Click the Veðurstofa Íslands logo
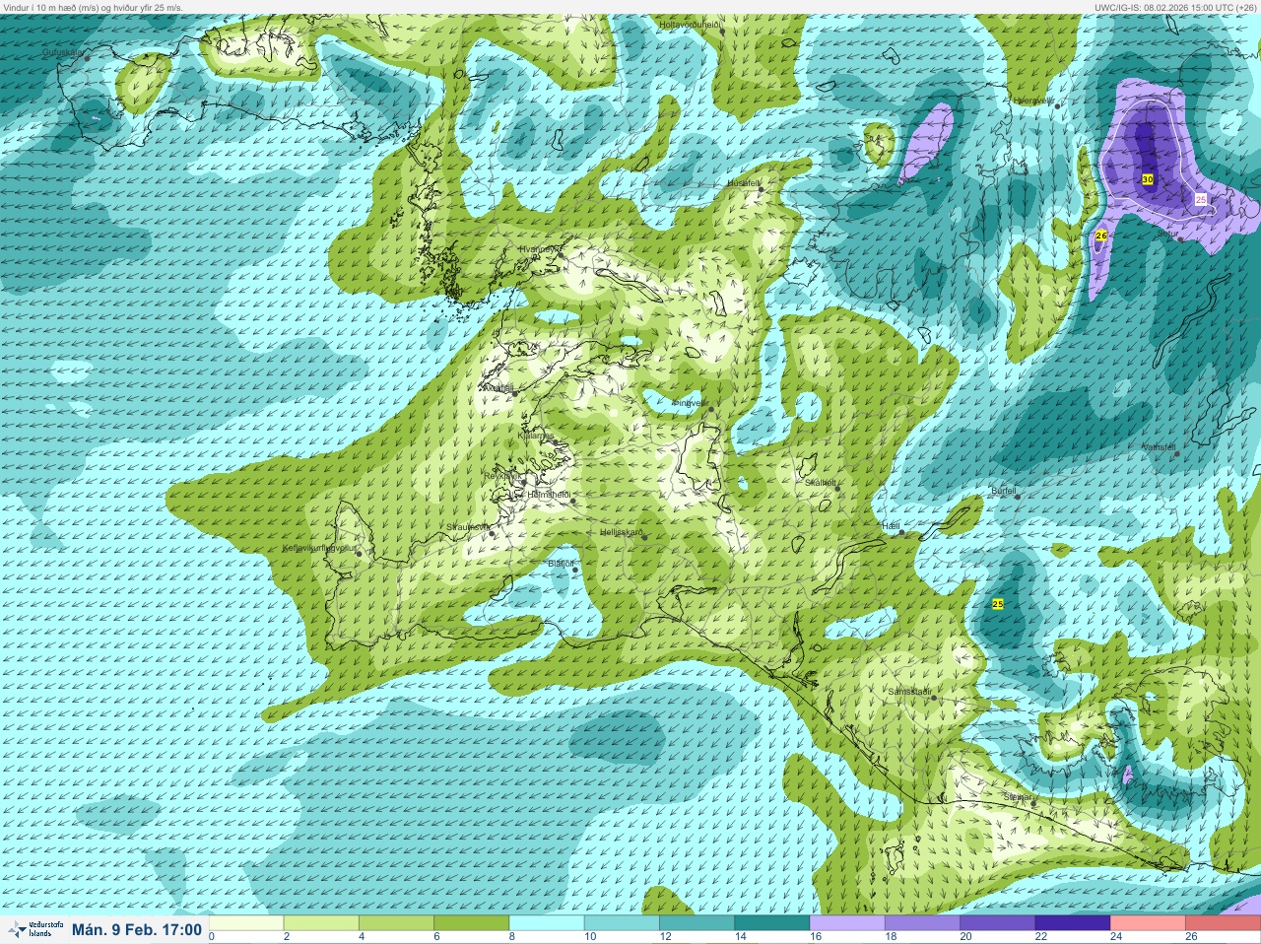 click(33, 929)
